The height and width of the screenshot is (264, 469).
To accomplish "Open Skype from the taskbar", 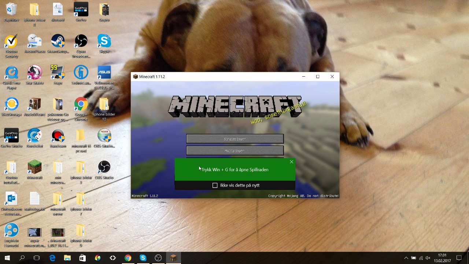I will [x=143, y=258].
